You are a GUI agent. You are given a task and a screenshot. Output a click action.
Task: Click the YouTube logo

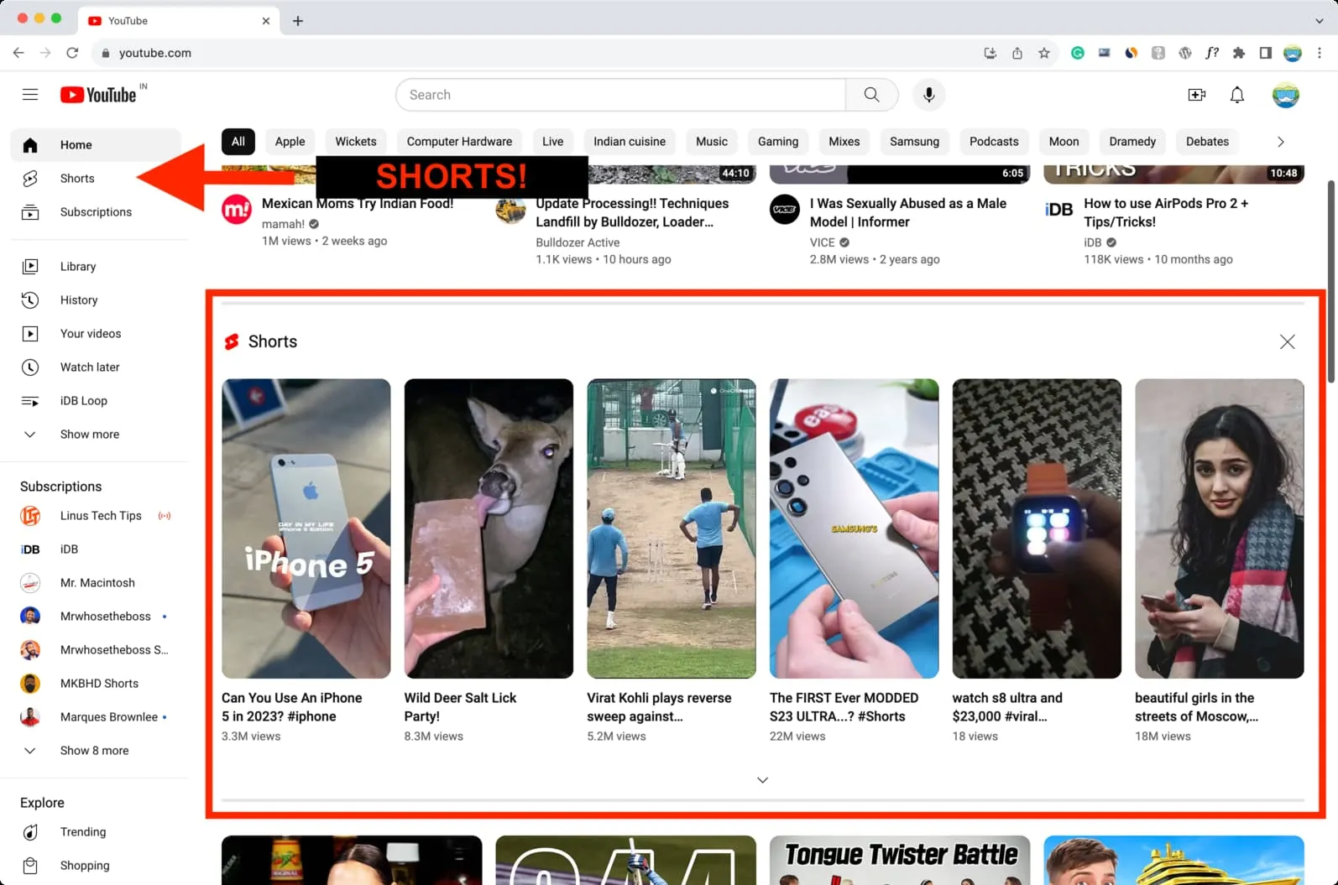click(x=98, y=95)
